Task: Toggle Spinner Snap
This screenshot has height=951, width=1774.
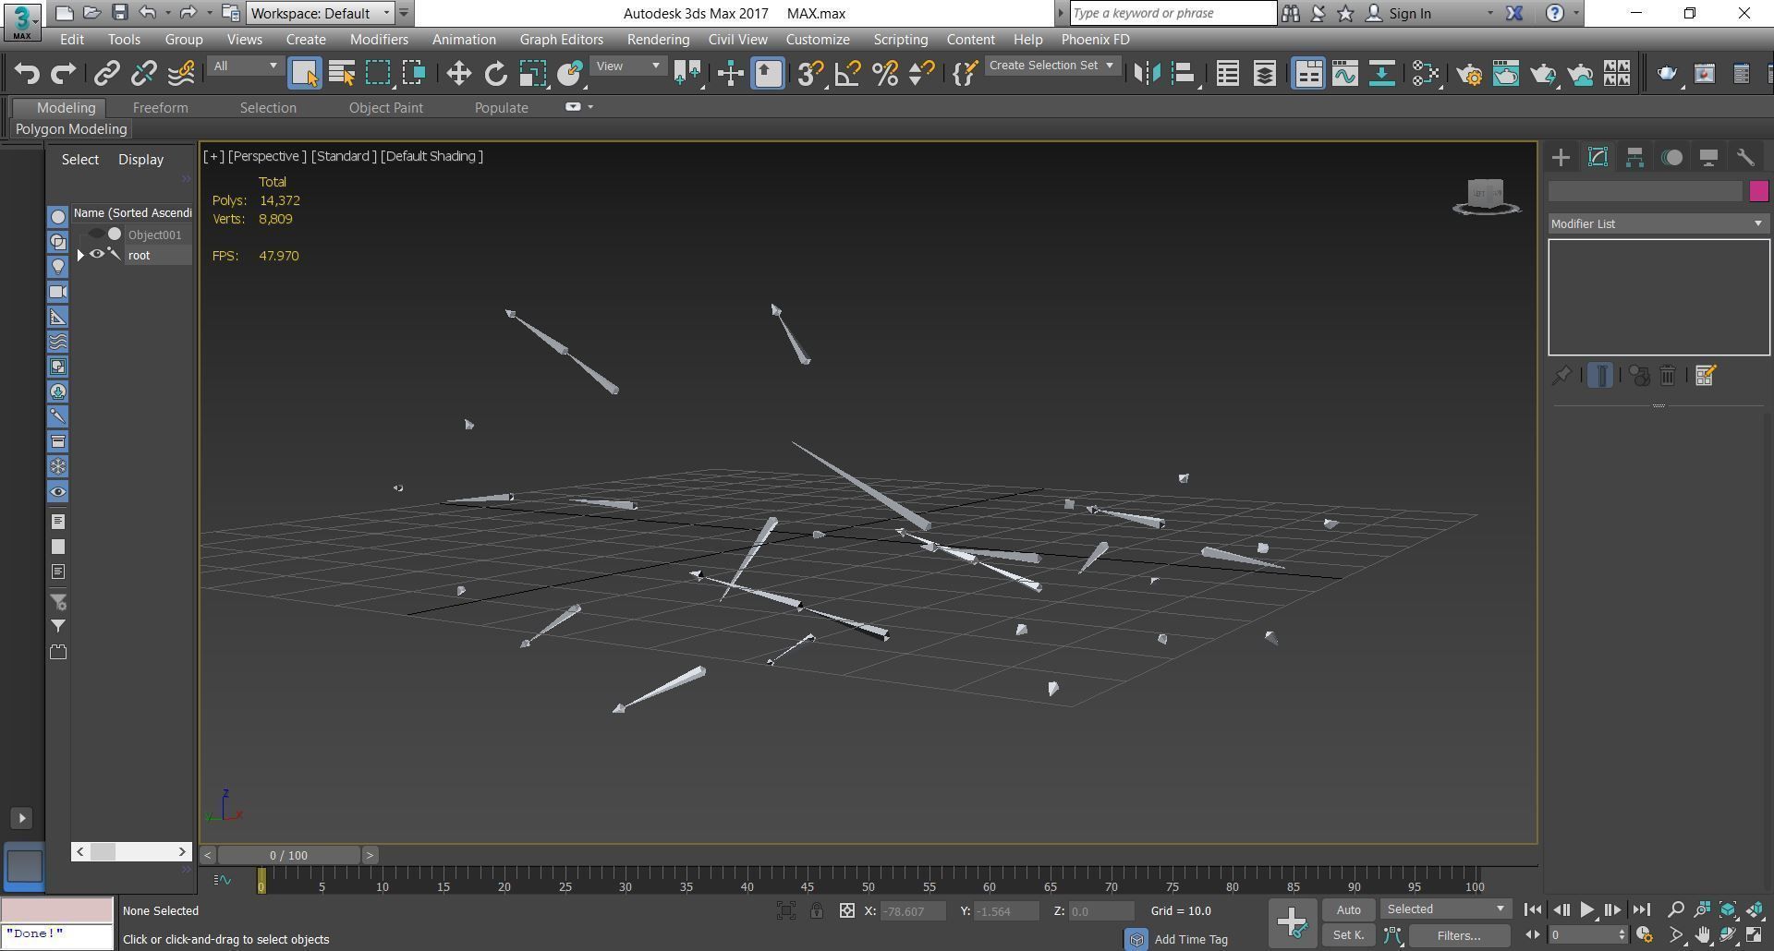Action: pyautogui.click(x=921, y=73)
